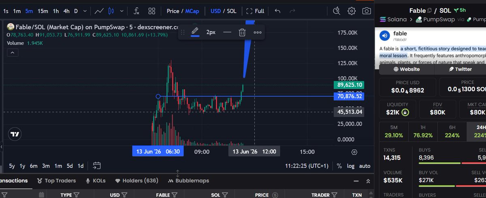The width and height of the screenshot is (486, 198).
Task: Open the Bubblemaps tab
Action: [189, 181]
